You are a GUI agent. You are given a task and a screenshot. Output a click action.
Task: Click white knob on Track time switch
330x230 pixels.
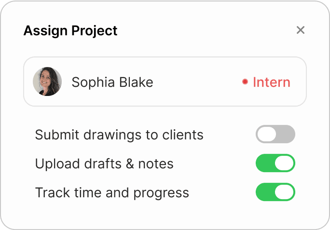point(285,192)
